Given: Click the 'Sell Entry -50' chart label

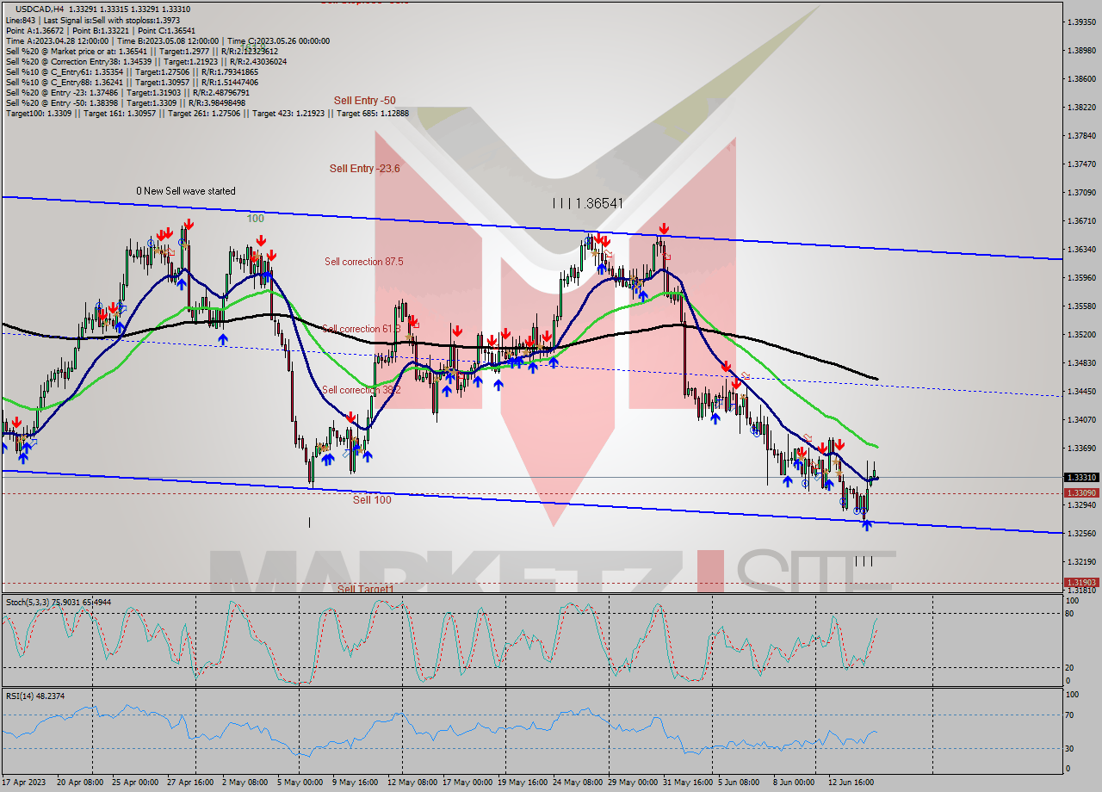Looking at the screenshot, I should [364, 101].
